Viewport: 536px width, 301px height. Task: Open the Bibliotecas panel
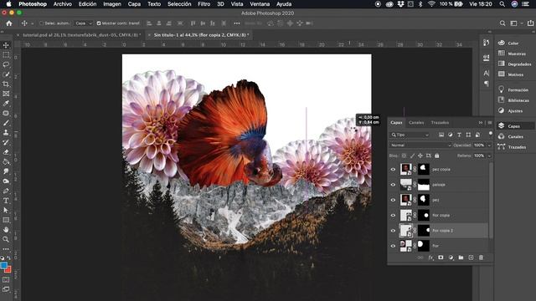click(x=518, y=100)
